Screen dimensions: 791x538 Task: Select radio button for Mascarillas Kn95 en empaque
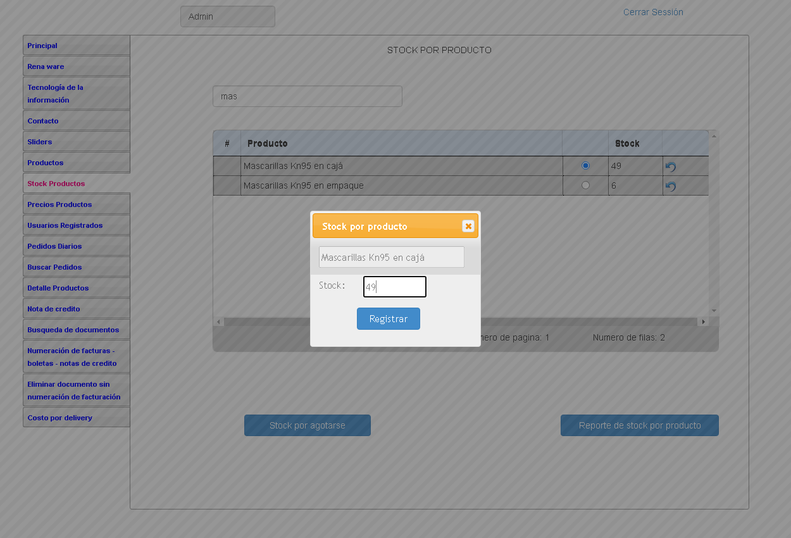tap(585, 185)
